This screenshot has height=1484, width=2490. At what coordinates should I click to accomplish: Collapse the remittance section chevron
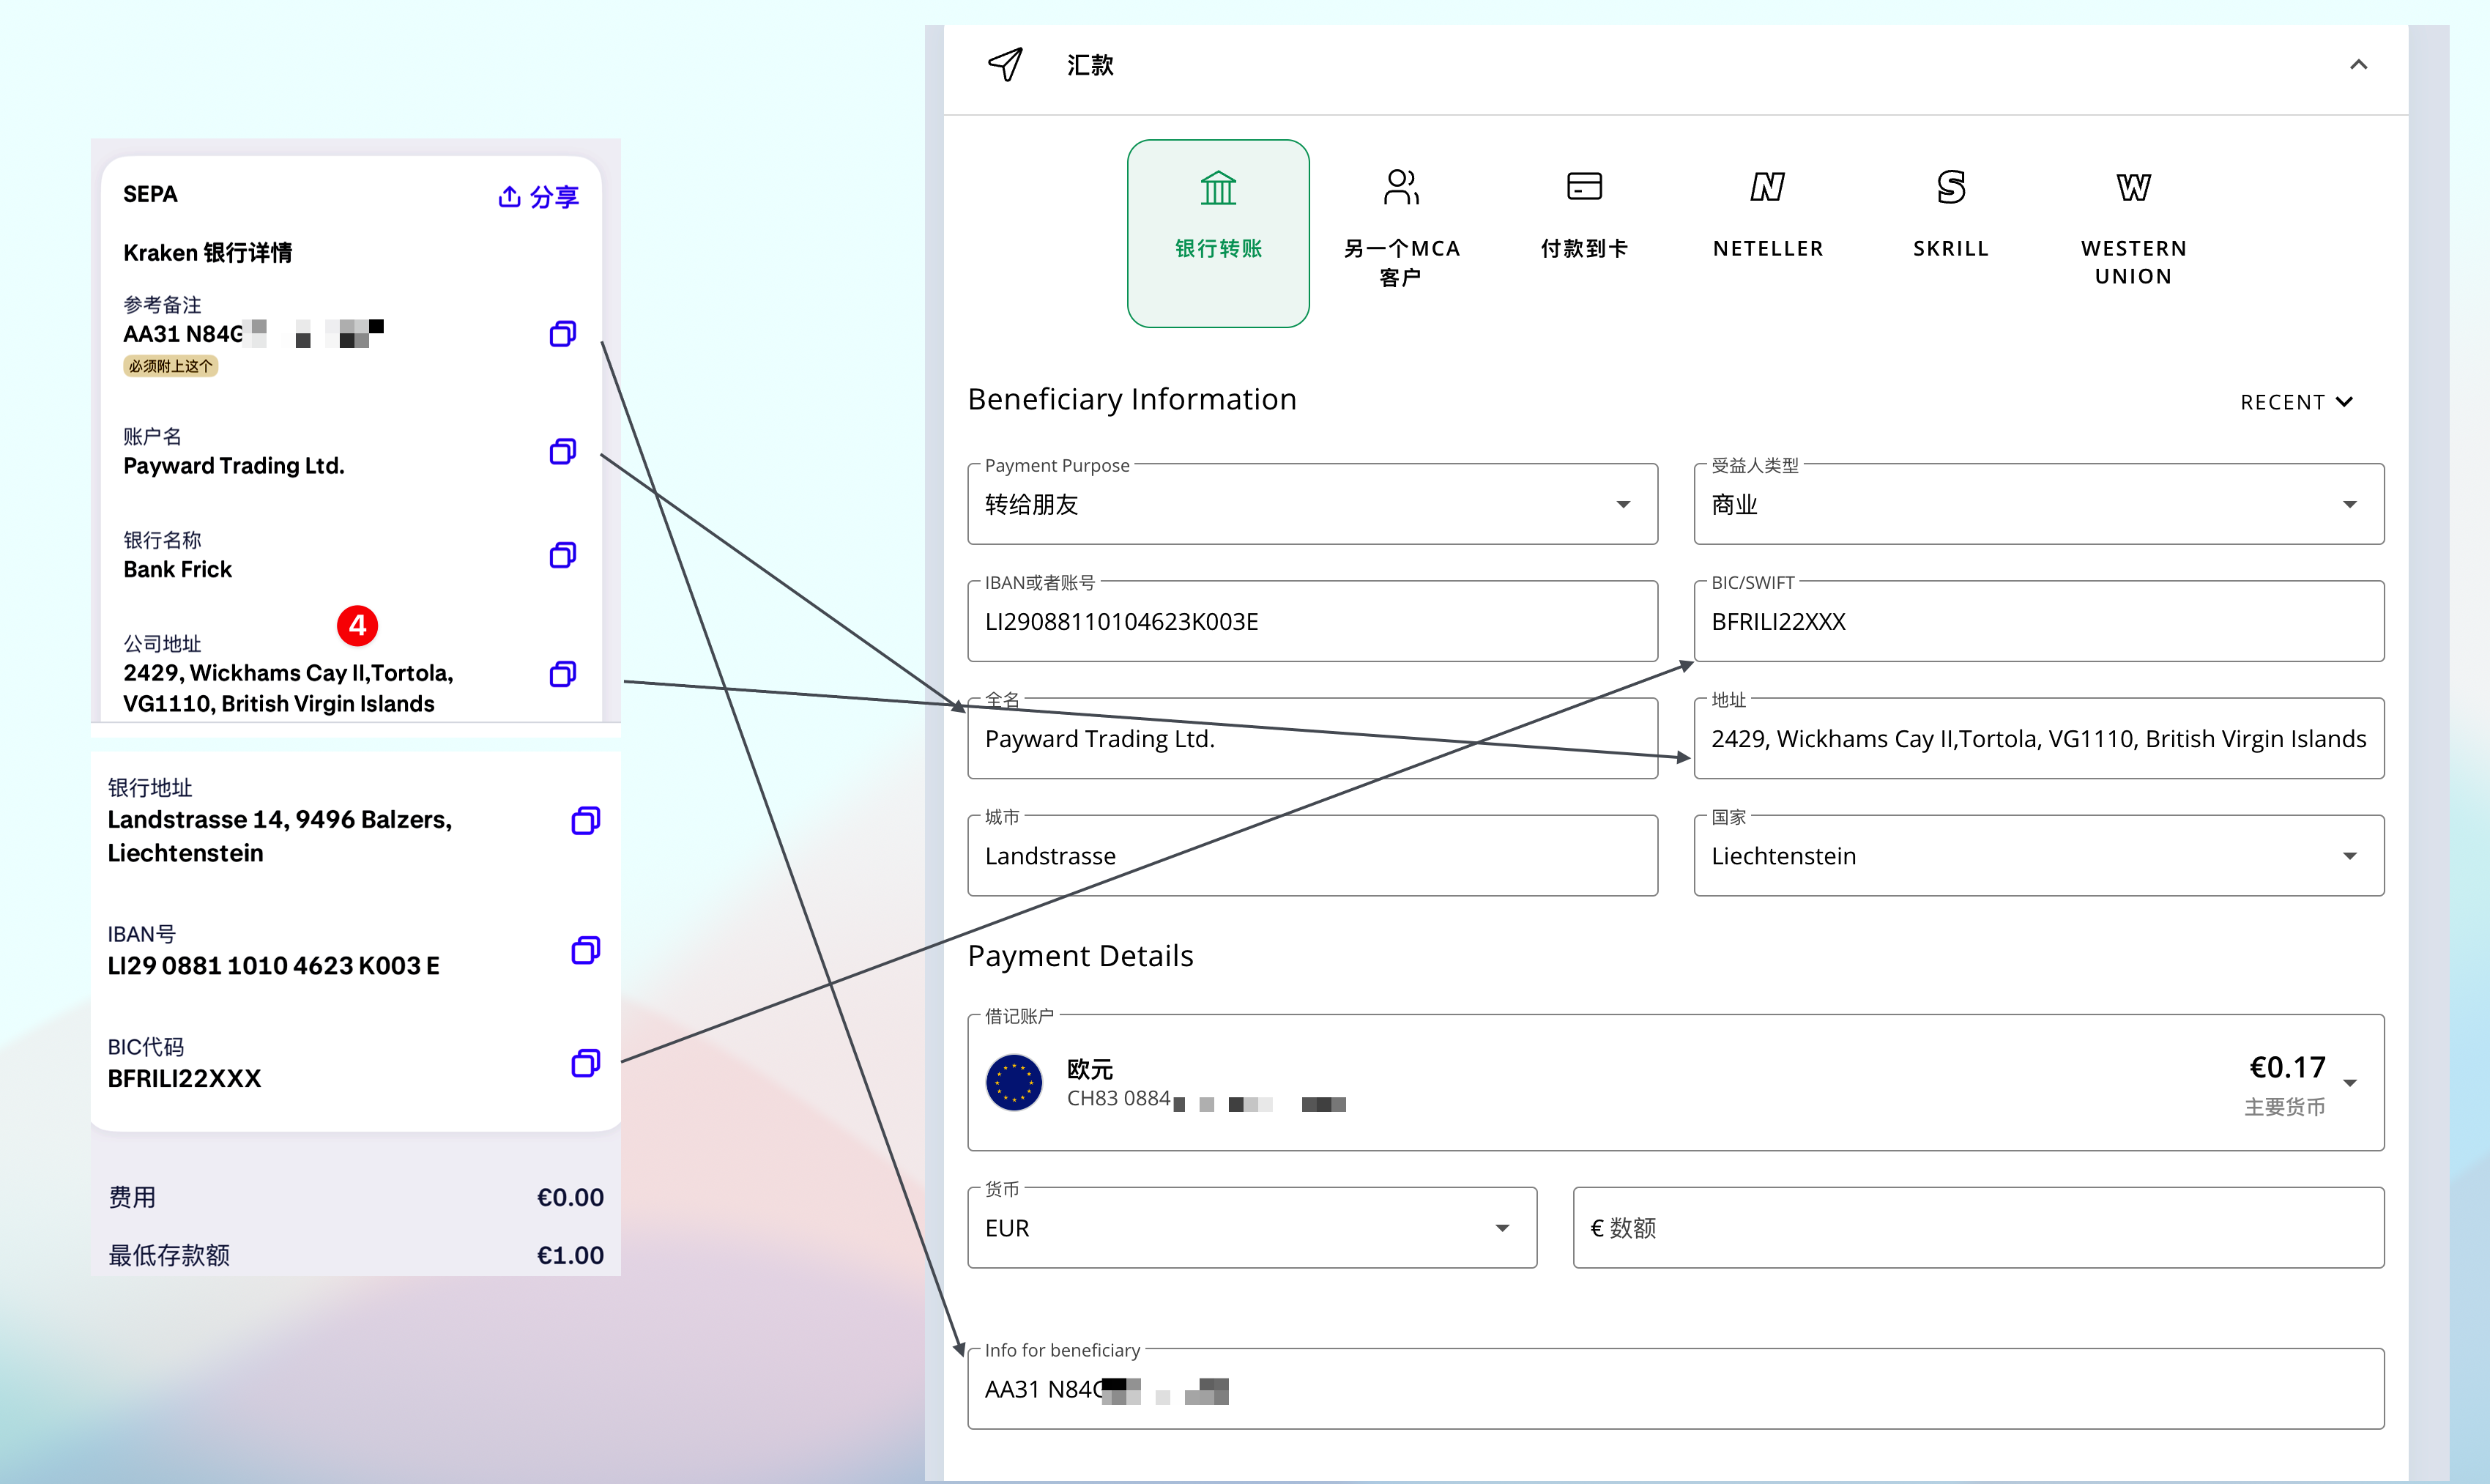[2358, 65]
